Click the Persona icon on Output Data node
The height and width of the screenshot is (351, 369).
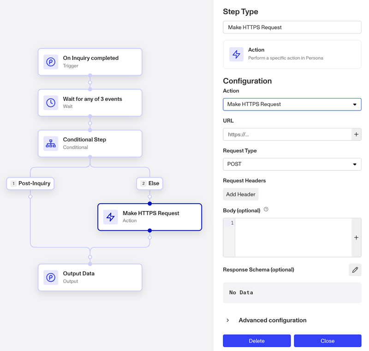[51, 277]
